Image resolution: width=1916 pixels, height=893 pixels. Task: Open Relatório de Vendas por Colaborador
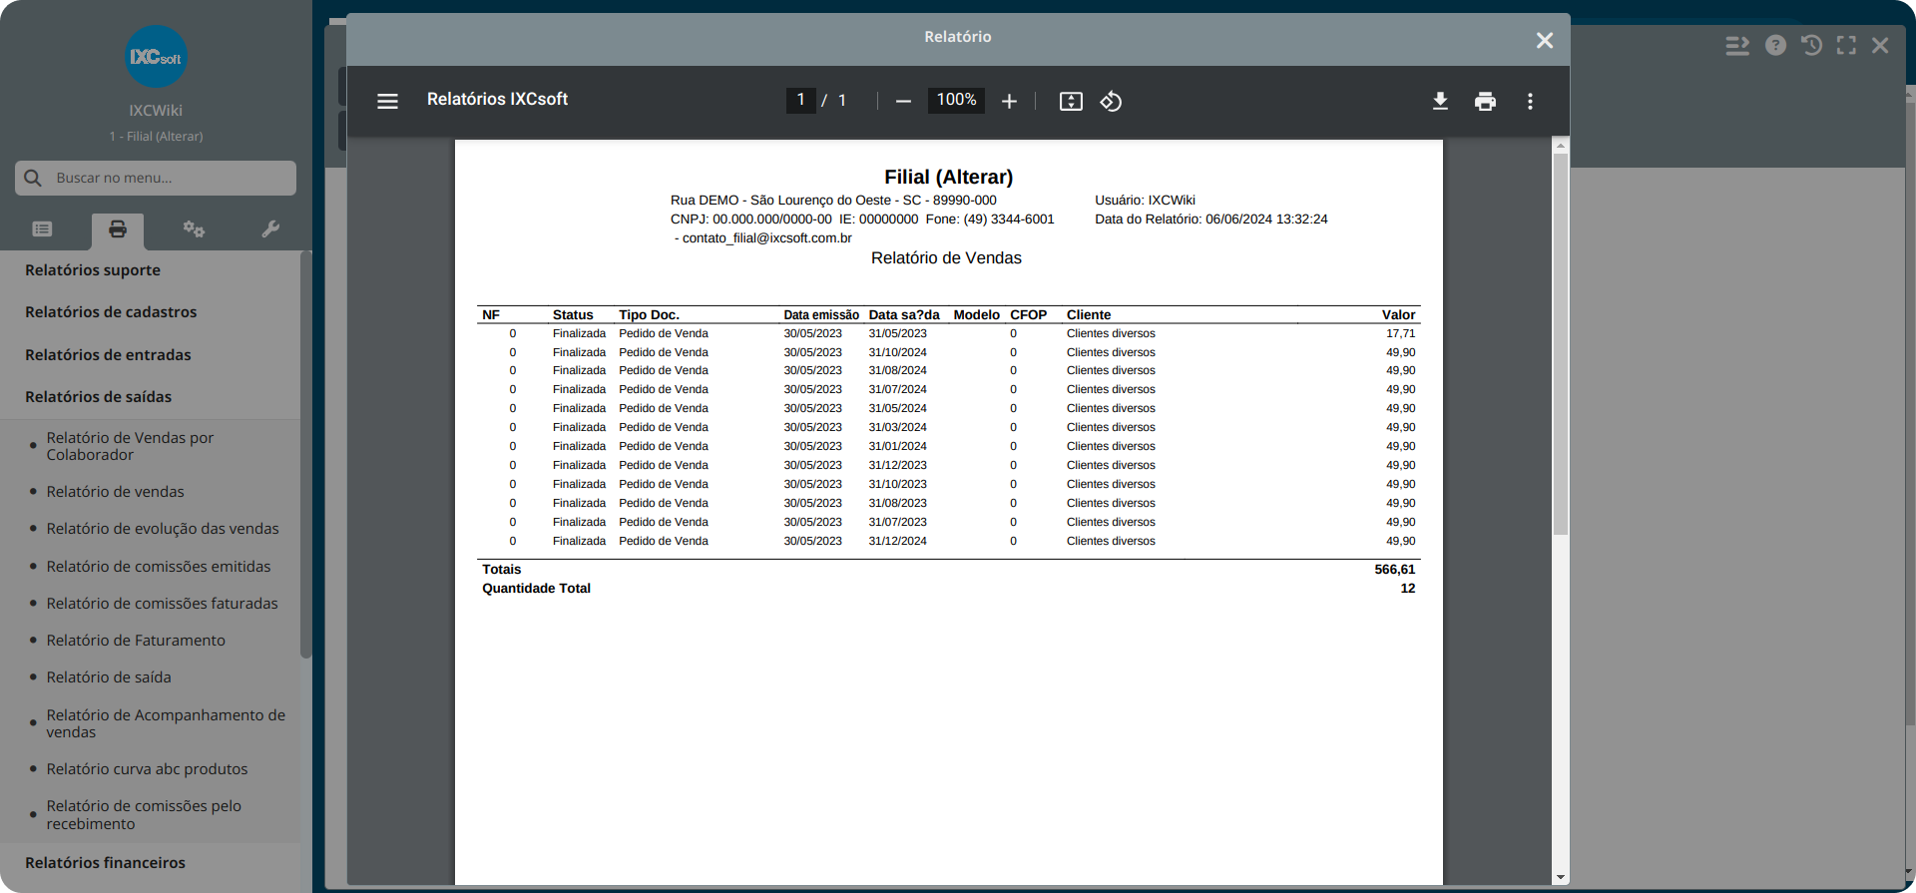click(130, 446)
